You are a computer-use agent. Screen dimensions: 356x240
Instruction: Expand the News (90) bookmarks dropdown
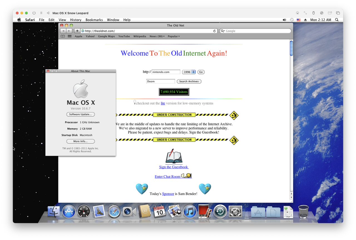[157, 36]
